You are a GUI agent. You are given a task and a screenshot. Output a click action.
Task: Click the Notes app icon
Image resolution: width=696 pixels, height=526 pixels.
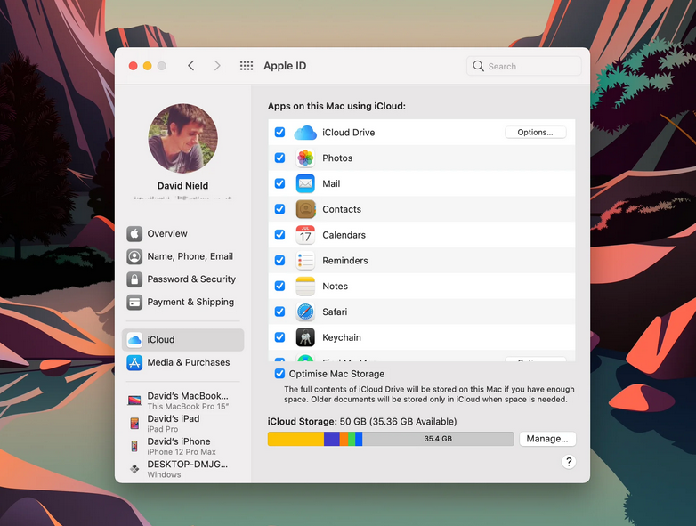tap(305, 287)
